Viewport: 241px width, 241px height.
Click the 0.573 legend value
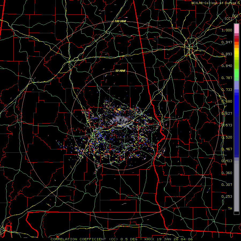[227, 125]
